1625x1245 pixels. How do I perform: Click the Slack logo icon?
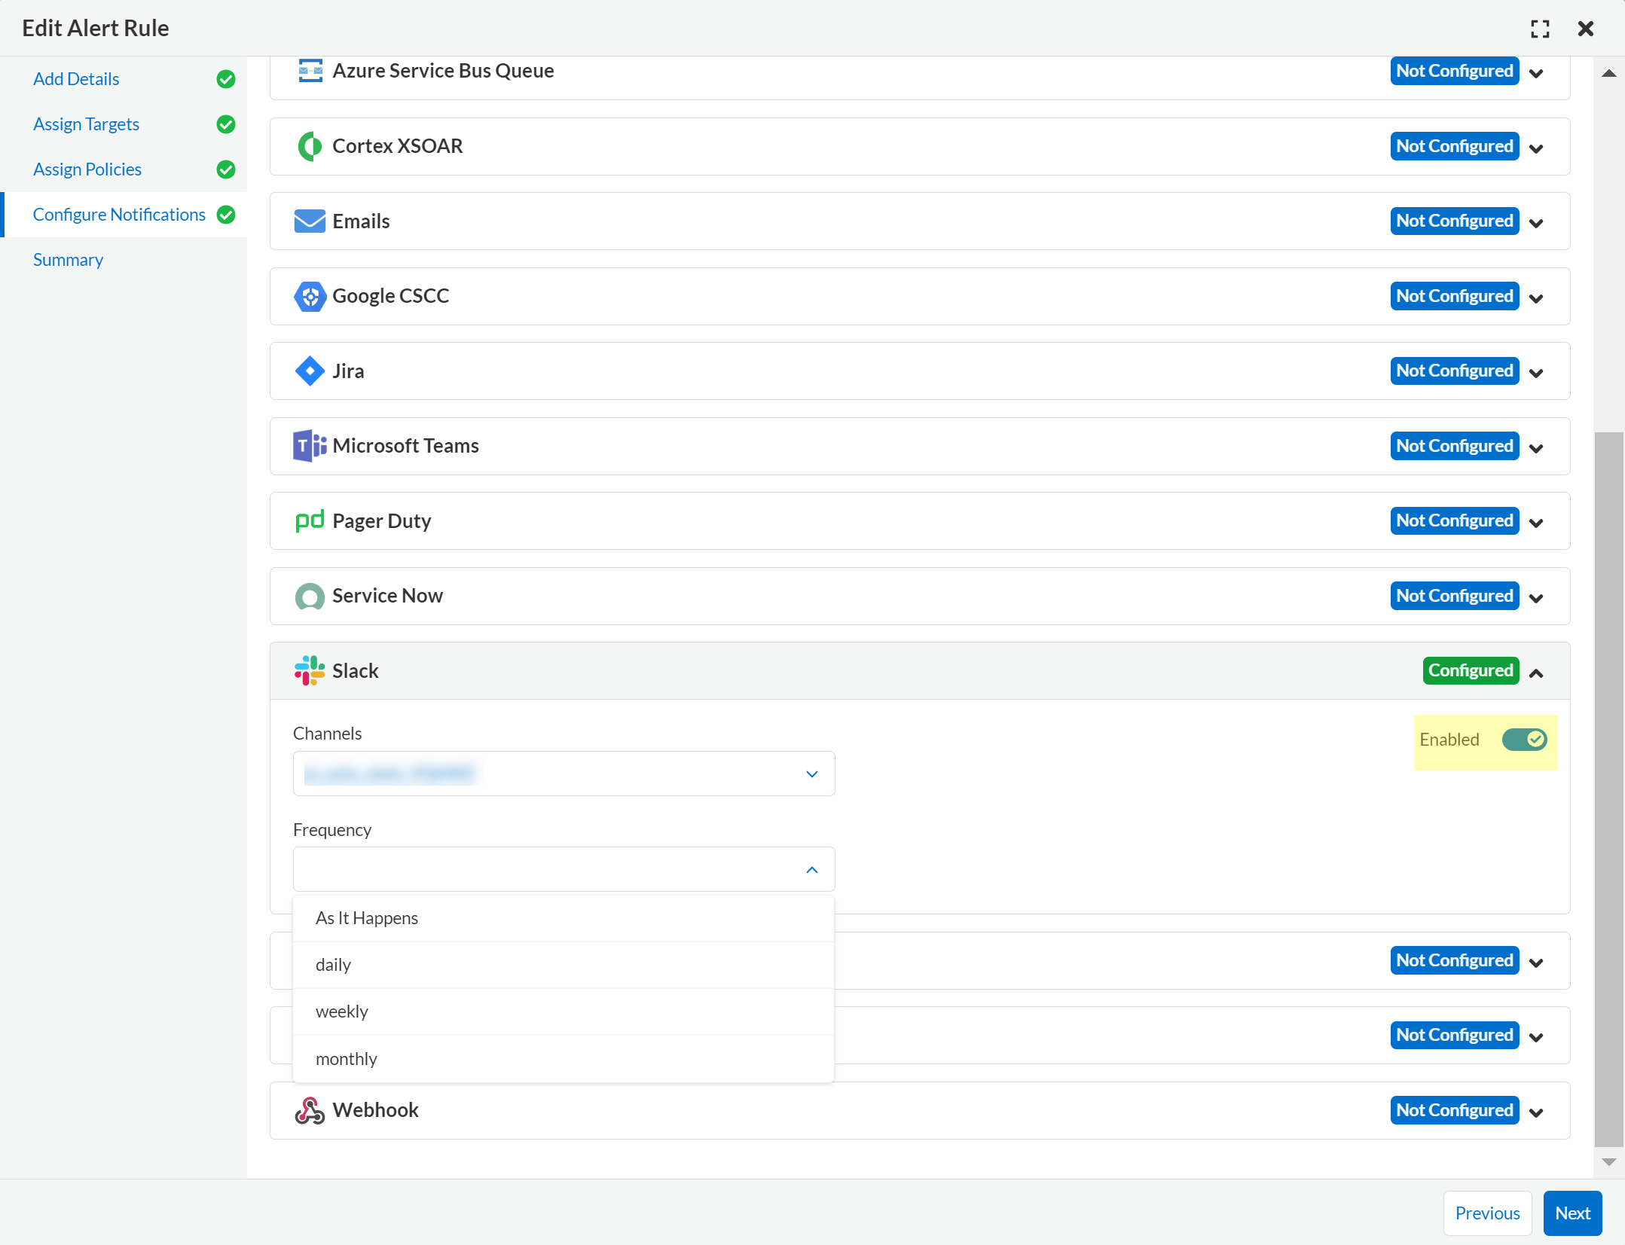(x=310, y=670)
